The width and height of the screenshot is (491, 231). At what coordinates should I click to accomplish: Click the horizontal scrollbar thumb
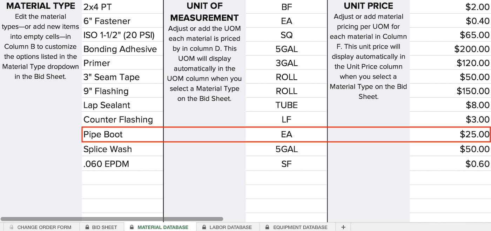pyautogui.click(x=112, y=219)
